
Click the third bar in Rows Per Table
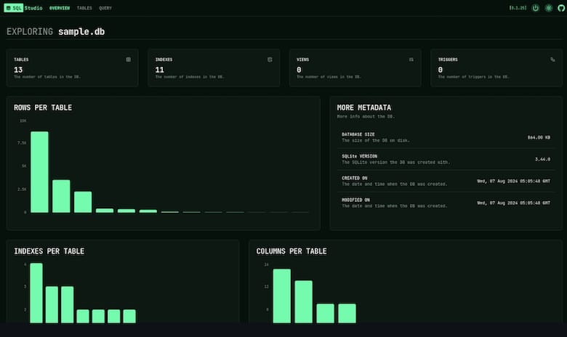(x=83, y=202)
